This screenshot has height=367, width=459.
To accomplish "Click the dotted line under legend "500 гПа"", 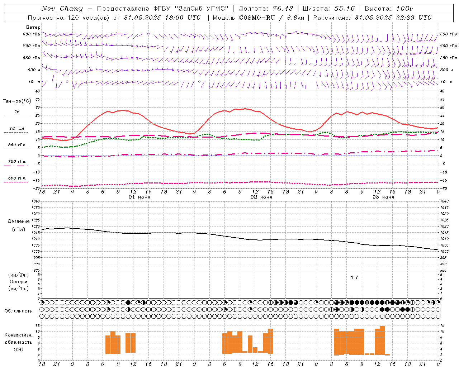I will [x=16, y=182].
